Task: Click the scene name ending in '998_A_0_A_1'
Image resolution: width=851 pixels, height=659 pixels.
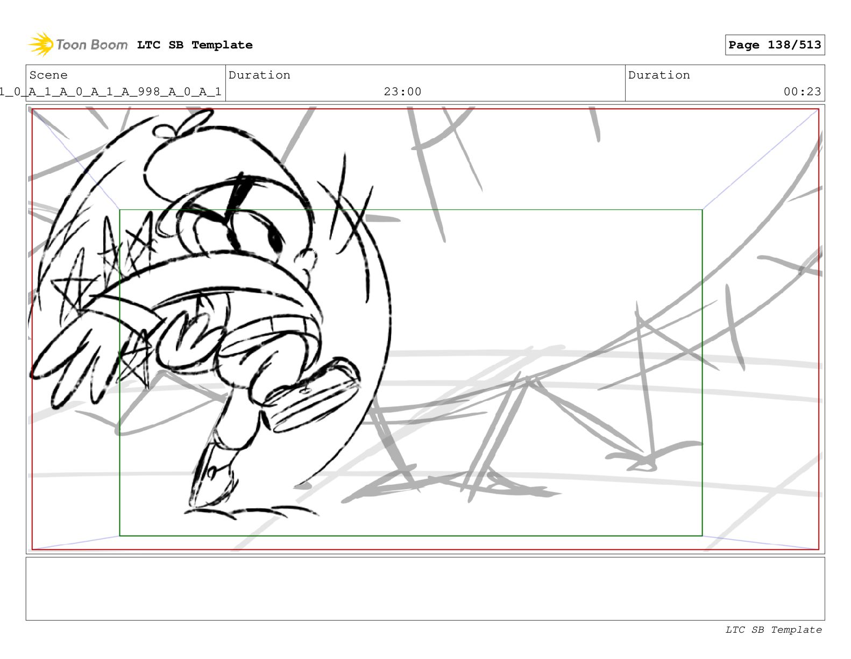Action: 111,92
